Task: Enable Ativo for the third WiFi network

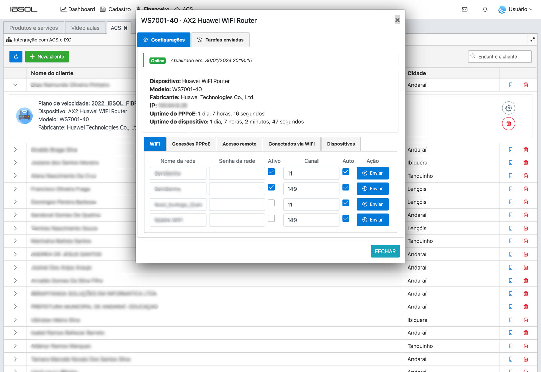Action: [x=271, y=203]
